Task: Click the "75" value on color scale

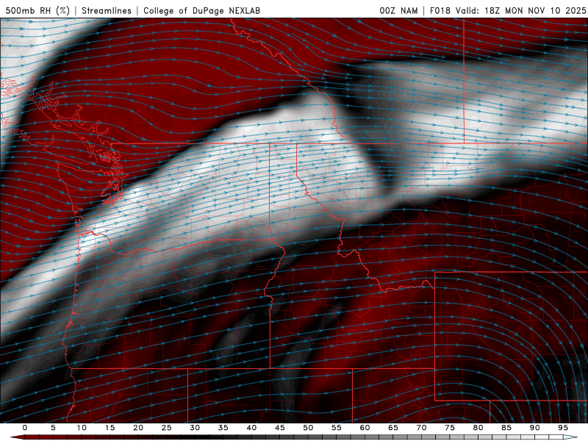Action: click(450, 428)
